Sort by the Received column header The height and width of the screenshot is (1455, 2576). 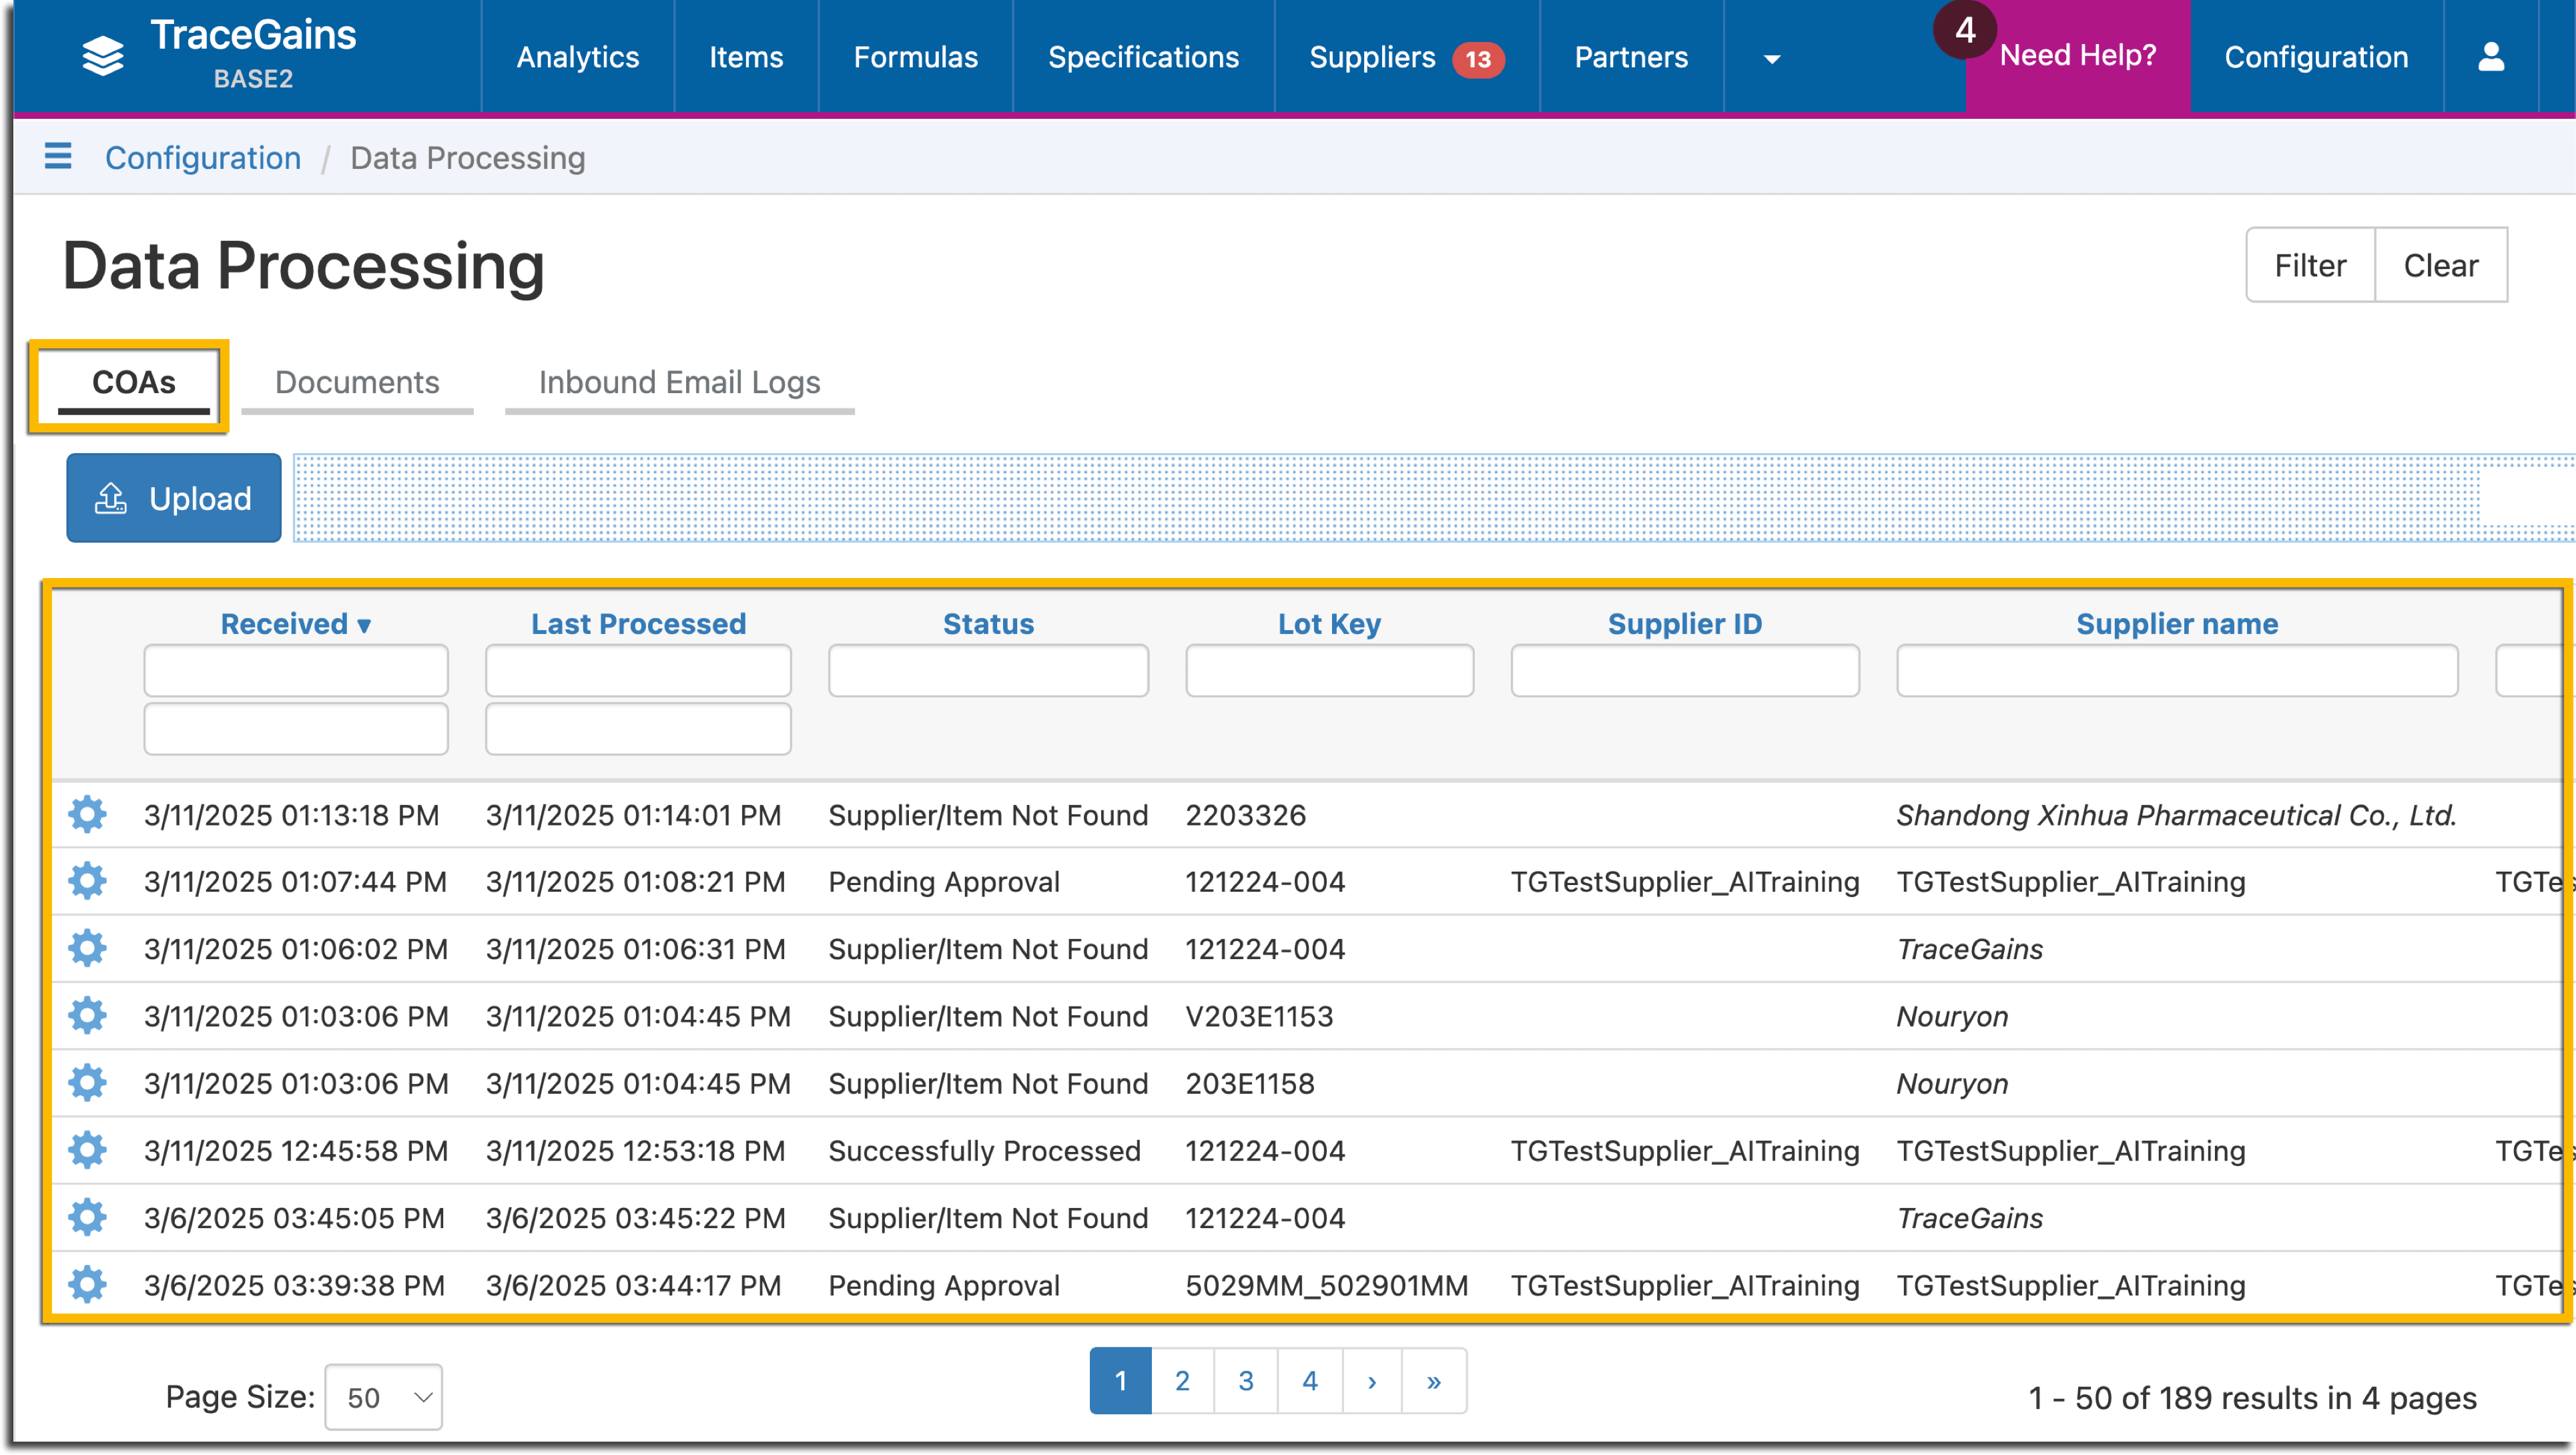tap(296, 623)
